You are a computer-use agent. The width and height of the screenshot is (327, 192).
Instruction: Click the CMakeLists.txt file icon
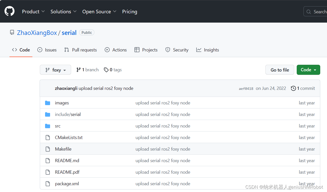coord(48,138)
